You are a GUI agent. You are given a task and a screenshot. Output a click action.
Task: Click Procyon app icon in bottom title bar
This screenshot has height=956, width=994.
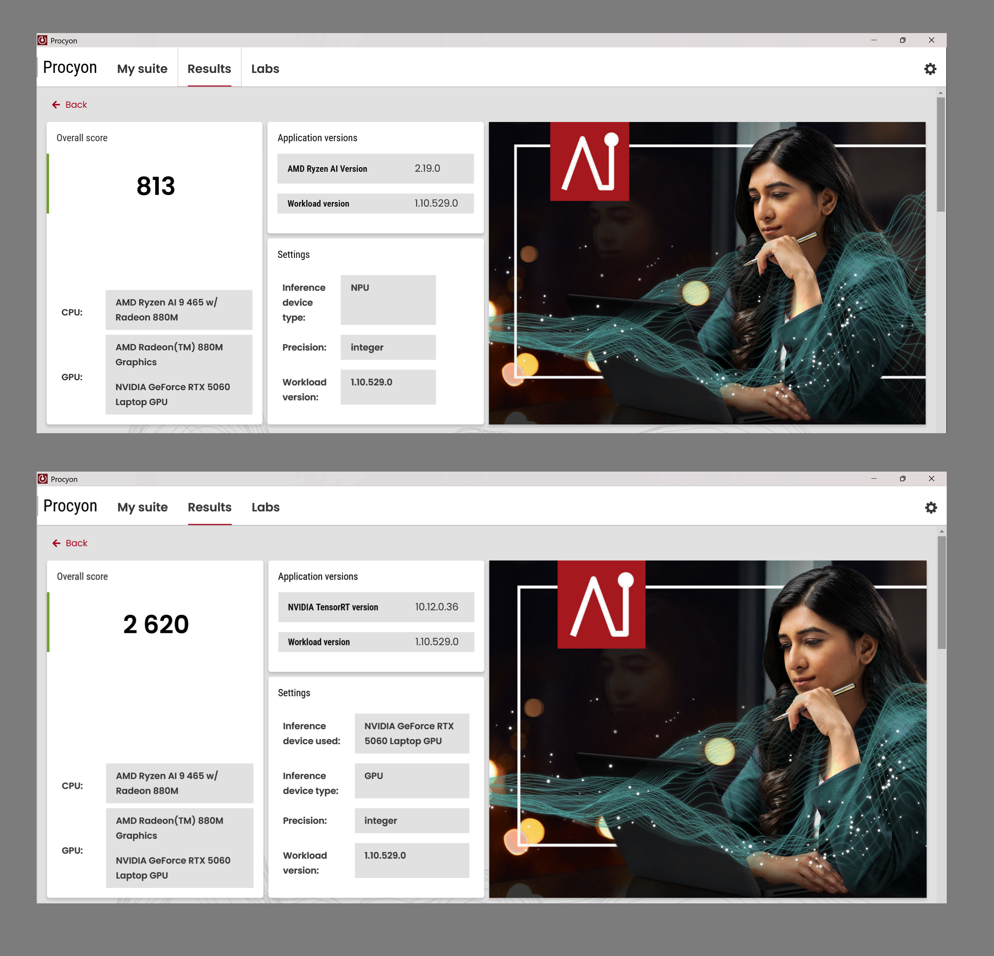pos(43,478)
